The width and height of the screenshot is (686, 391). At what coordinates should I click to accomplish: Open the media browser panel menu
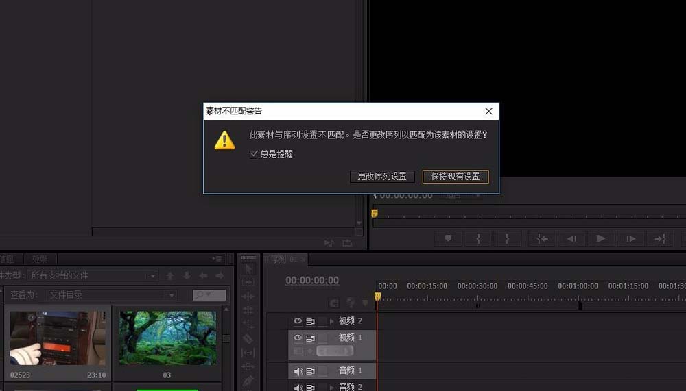[x=217, y=259]
